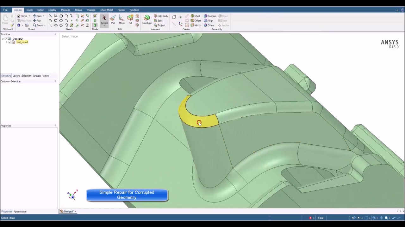Select the Split Body tool
The height and width of the screenshot is (227, 405).
click(x=161, y=16)
